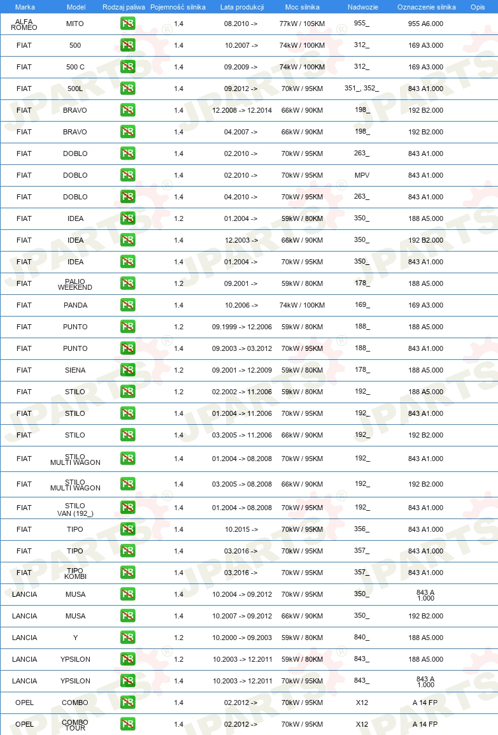Select engine code 955 A6.000
The image size is (498, 735).
[425, 24]
